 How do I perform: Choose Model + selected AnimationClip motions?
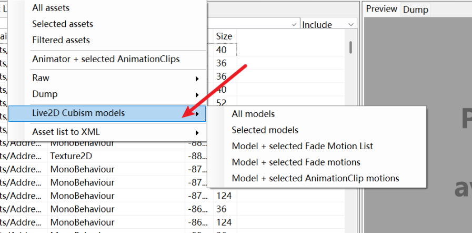coord(317,178)
